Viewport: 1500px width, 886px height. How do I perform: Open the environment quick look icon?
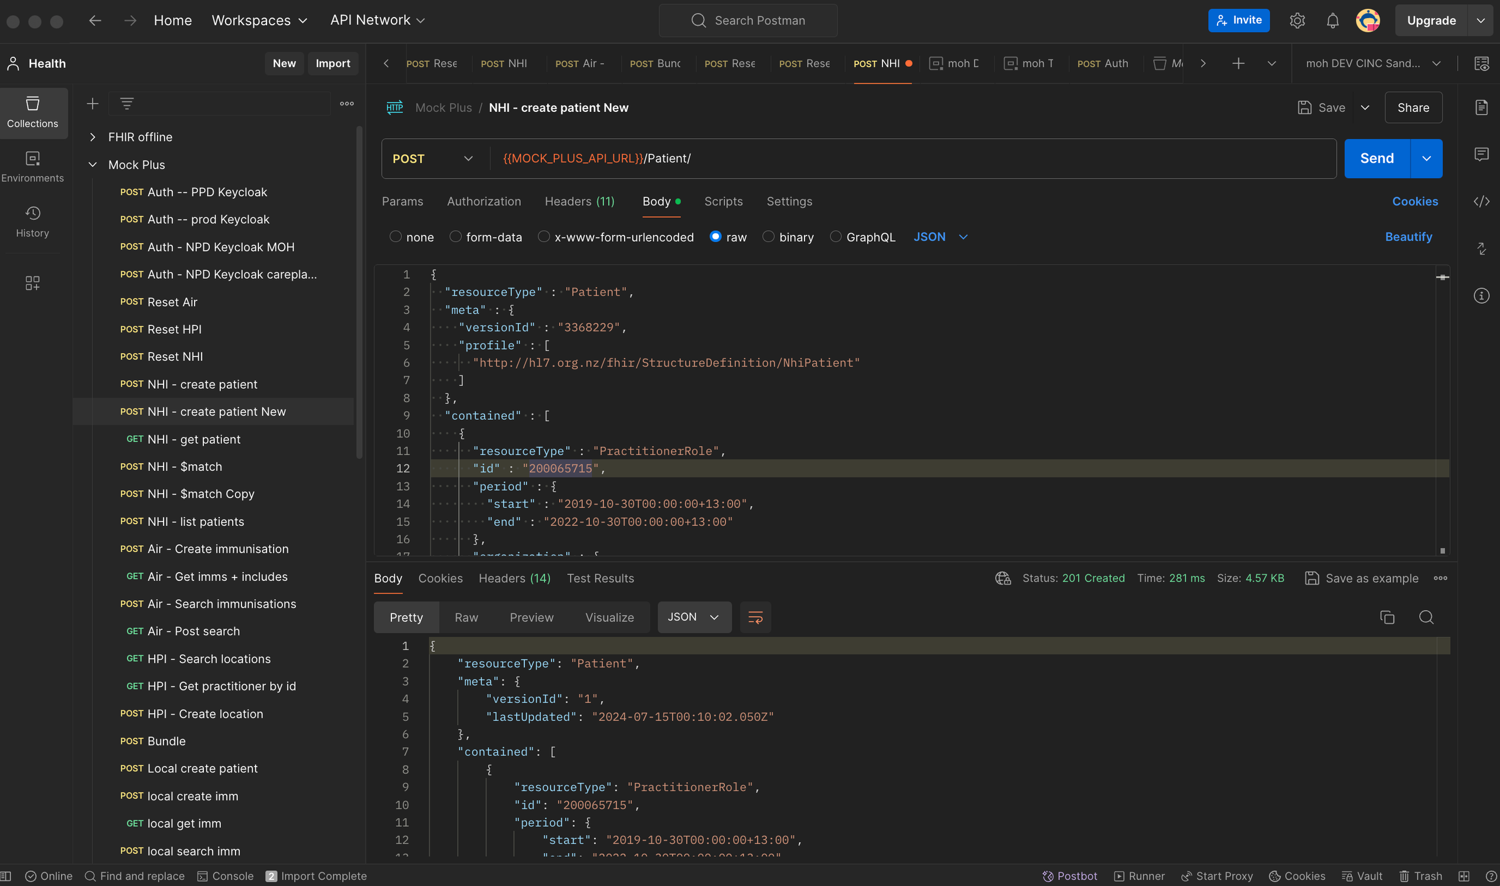pyautogui.click(x=1481, y=63)
